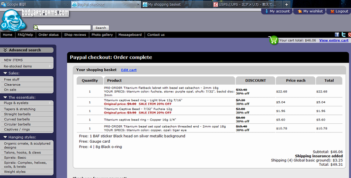Open Shop reviews page
The image size is (351, 178).
pos(75,35)
